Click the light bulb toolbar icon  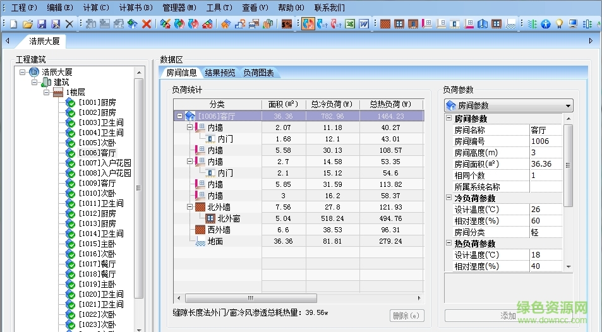point(559,24)
